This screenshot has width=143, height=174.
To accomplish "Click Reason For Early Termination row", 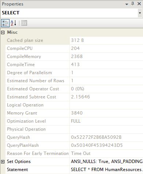I will tap(74, 153).
